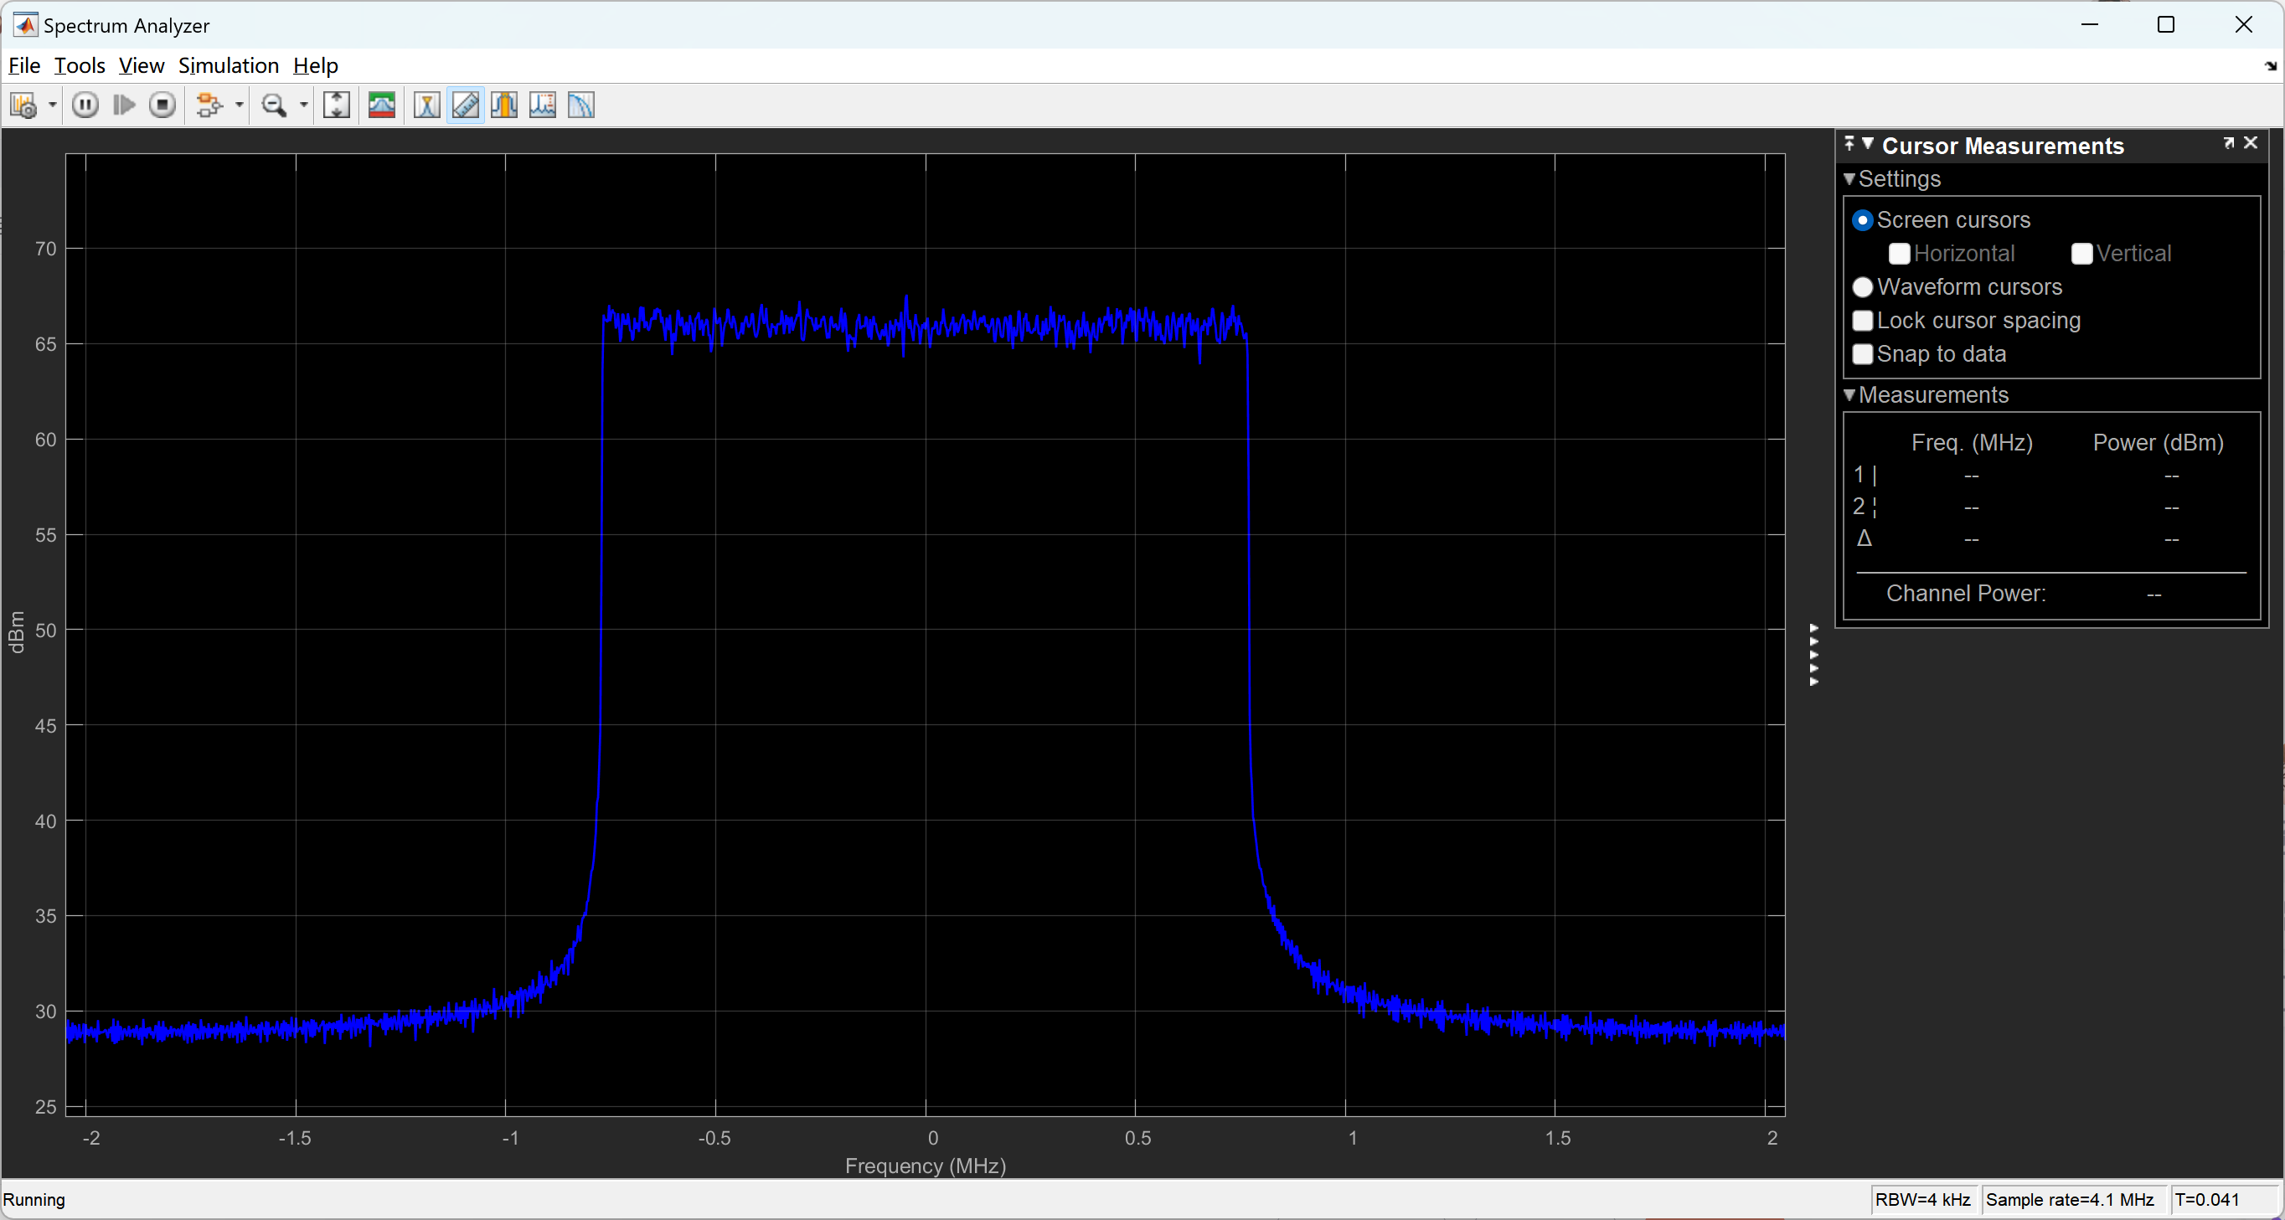Open the Spectral Mask tool
2285x1220 pixels.
(x=382, y=106)
